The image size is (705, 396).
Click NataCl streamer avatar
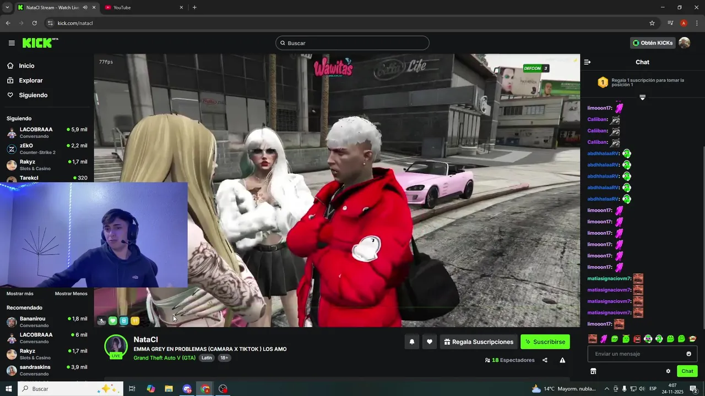(x=116, y=346)
